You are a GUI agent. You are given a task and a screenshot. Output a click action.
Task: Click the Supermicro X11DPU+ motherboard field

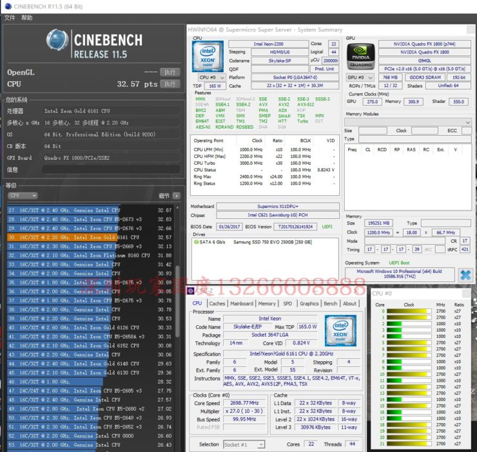coord(278,207)
